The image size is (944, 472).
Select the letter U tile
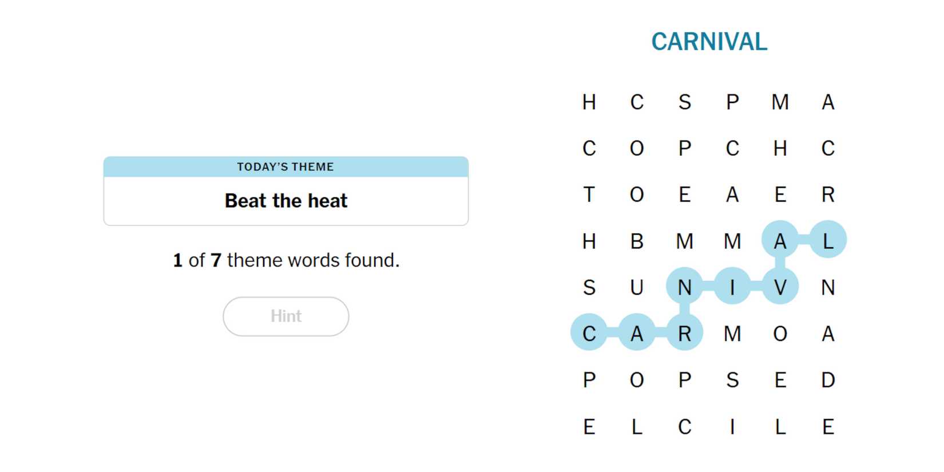[637, 287]
